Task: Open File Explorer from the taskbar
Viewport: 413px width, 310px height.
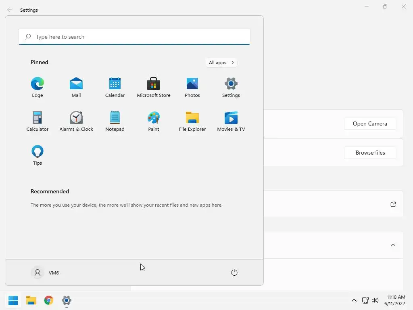Action: tap(31, 300)
